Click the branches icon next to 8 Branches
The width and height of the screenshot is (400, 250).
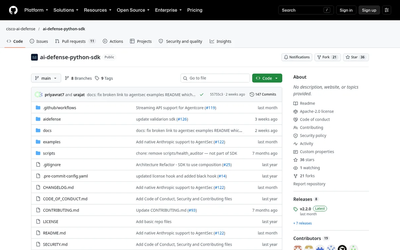(67, 78)
